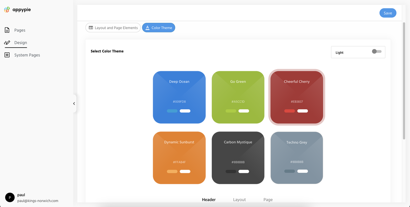This screenshot has height=207, width=410.
Task: Click the collapse chevron on the sidebar edge
Action: coord(74,103)
